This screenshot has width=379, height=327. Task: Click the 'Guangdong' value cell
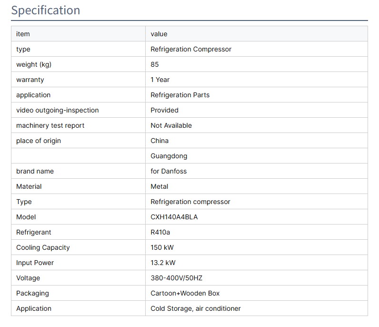pos(169,156)
